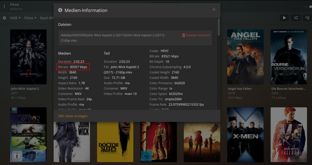Click the trash icon for Dateien löschen
The width and height of the screenshot is (312, 165).
tap(183, 35)
